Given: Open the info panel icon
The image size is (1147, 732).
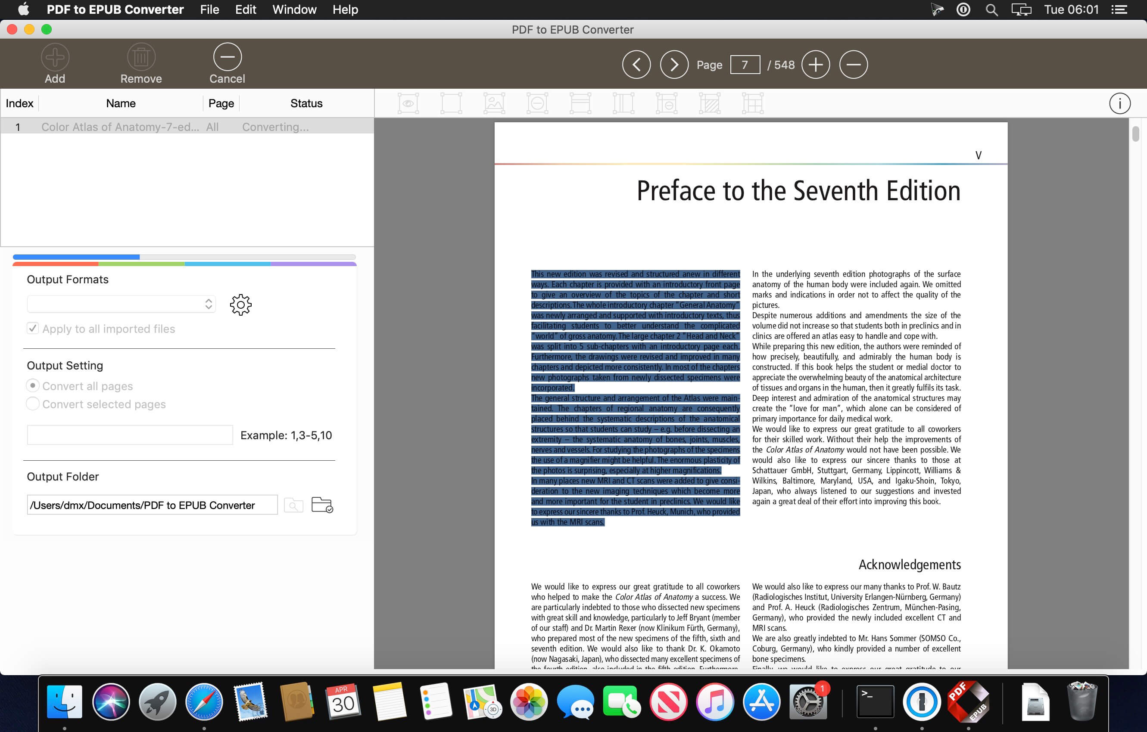Looking at the screenshot, I should (x=1119, y=103).
